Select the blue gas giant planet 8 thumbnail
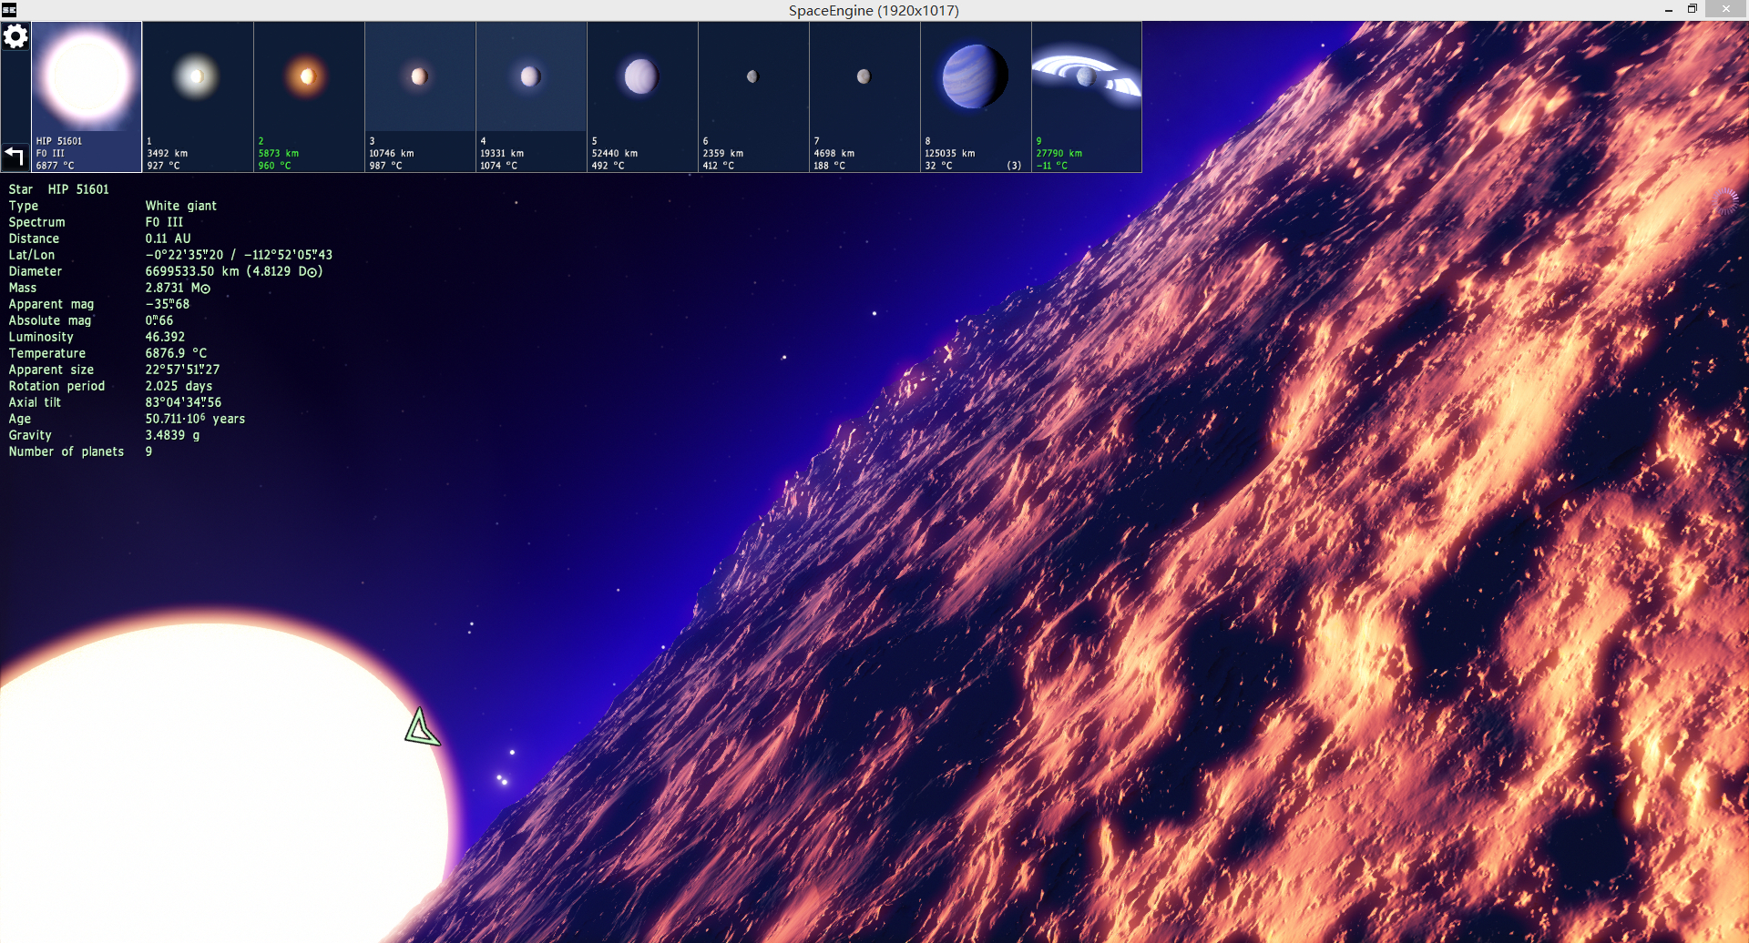 (x=976, y=96)
